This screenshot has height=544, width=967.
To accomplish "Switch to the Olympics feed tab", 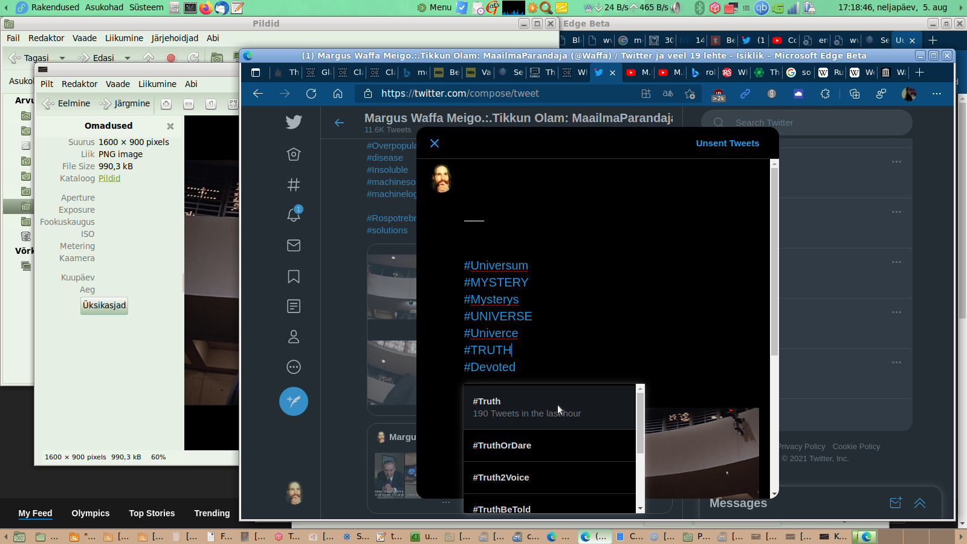I will click(x=91, y=513).
